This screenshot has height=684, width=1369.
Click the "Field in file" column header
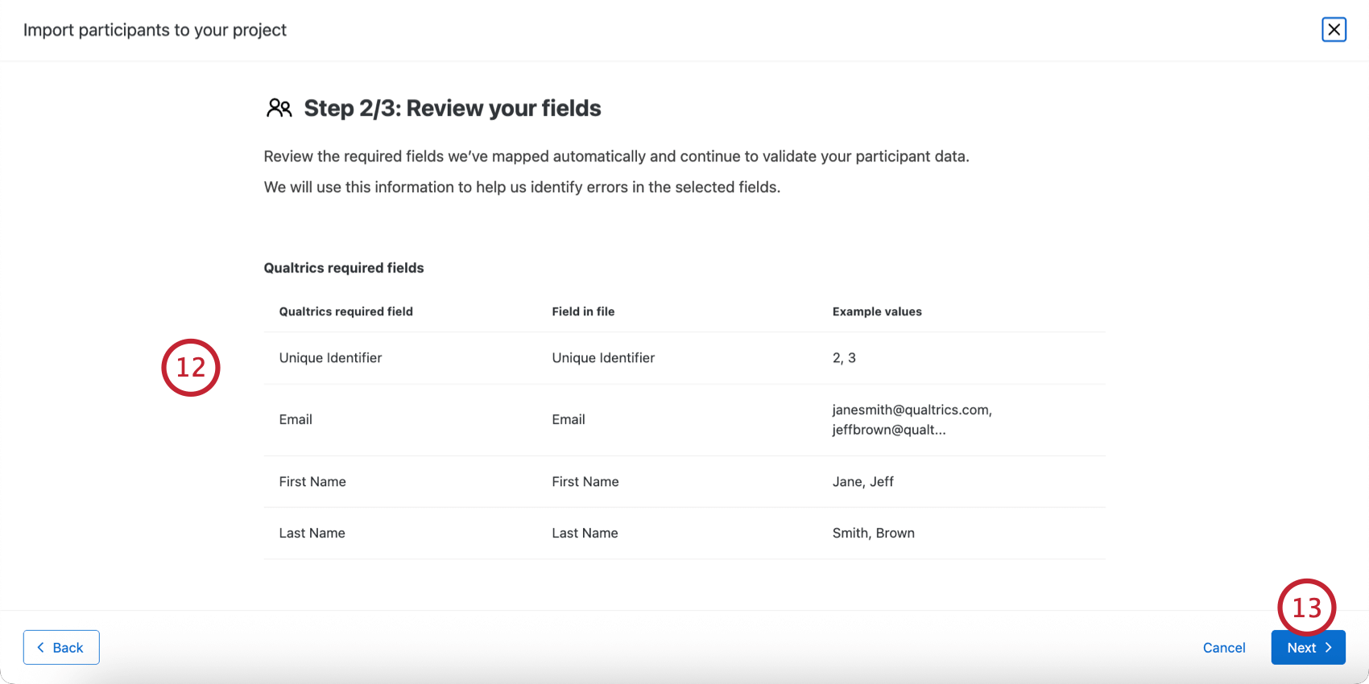[x=583, y=311]
